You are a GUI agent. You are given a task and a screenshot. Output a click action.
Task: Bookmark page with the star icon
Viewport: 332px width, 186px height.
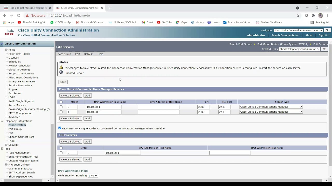(298, 16)
